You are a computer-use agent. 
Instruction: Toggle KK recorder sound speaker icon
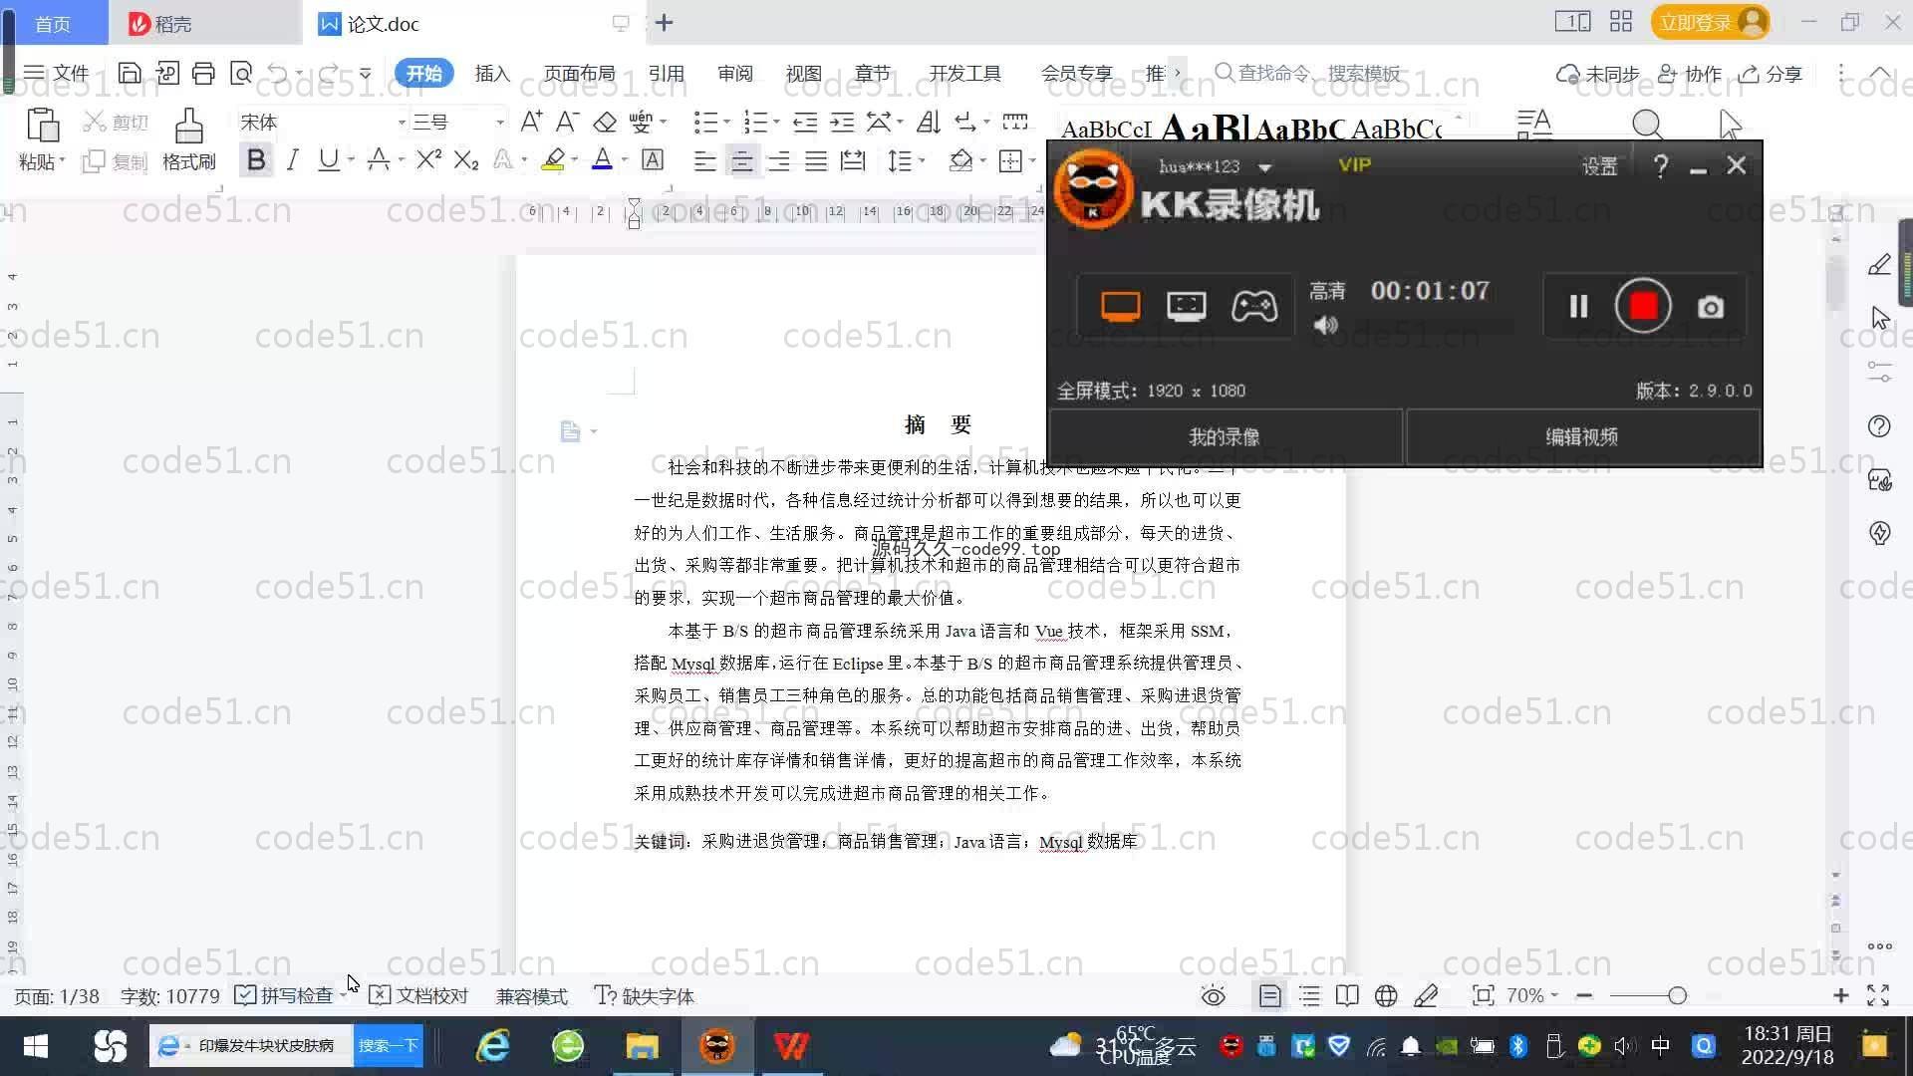pos(1325,325)
